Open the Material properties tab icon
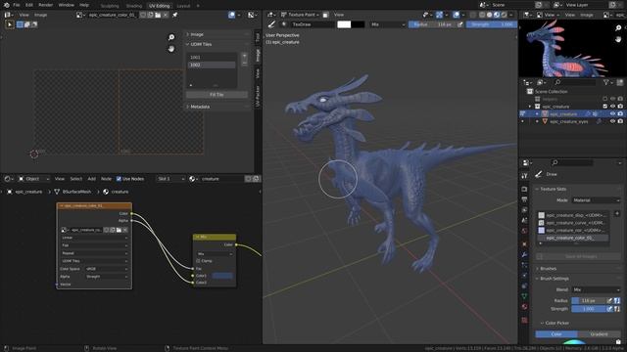Image resolution: width=627 pixels, height=352 pixels. 524,306
